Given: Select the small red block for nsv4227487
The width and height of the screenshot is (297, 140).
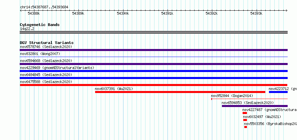Looking at the screenshot, I should point(245,113).
